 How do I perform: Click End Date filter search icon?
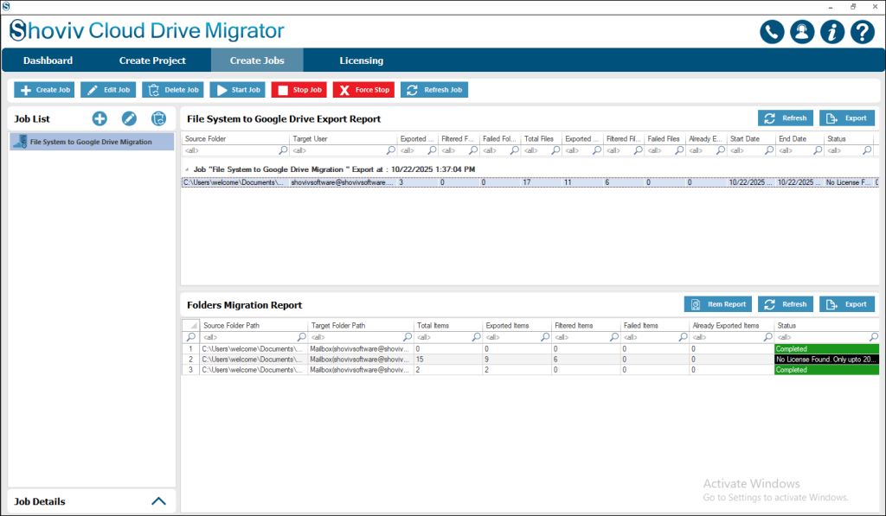coord(818,150)
